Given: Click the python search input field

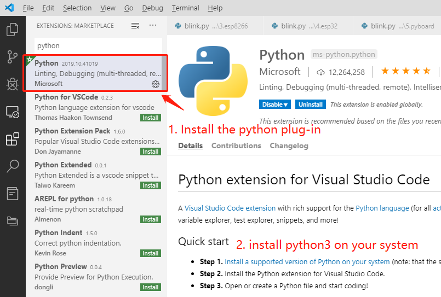Looking at the screenshot, I should pos(98,46).
